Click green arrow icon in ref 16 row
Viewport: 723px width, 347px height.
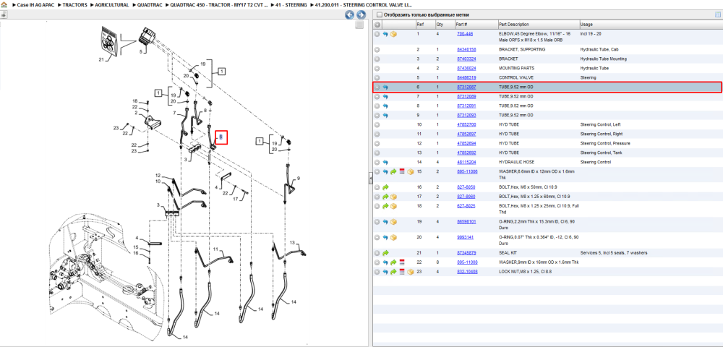point(385,187)
